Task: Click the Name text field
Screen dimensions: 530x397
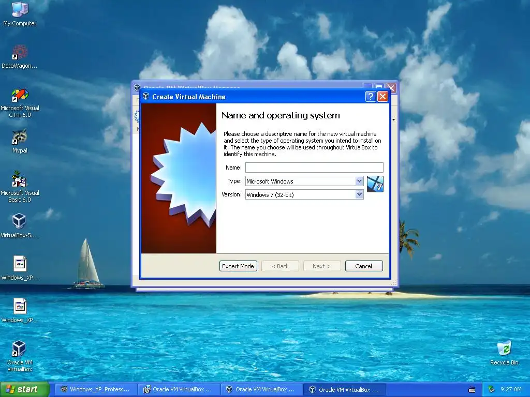Action: (314, 167)
